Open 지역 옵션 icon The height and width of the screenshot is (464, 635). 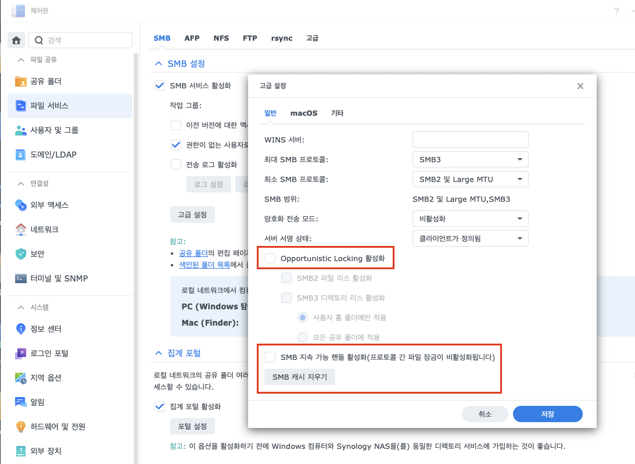pos(21,378)
